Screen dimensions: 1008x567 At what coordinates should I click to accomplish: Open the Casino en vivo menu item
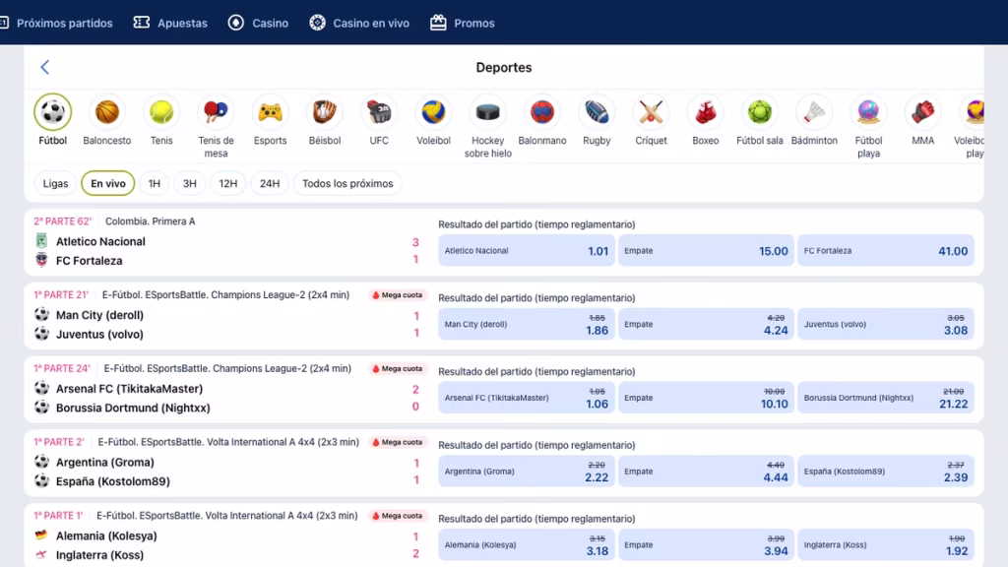click(x=371, y=24)
